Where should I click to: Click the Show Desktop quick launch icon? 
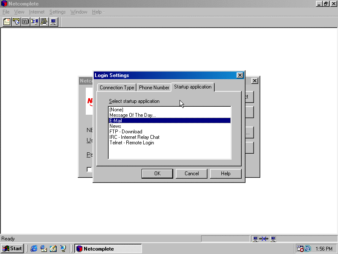tap(53, 249)
